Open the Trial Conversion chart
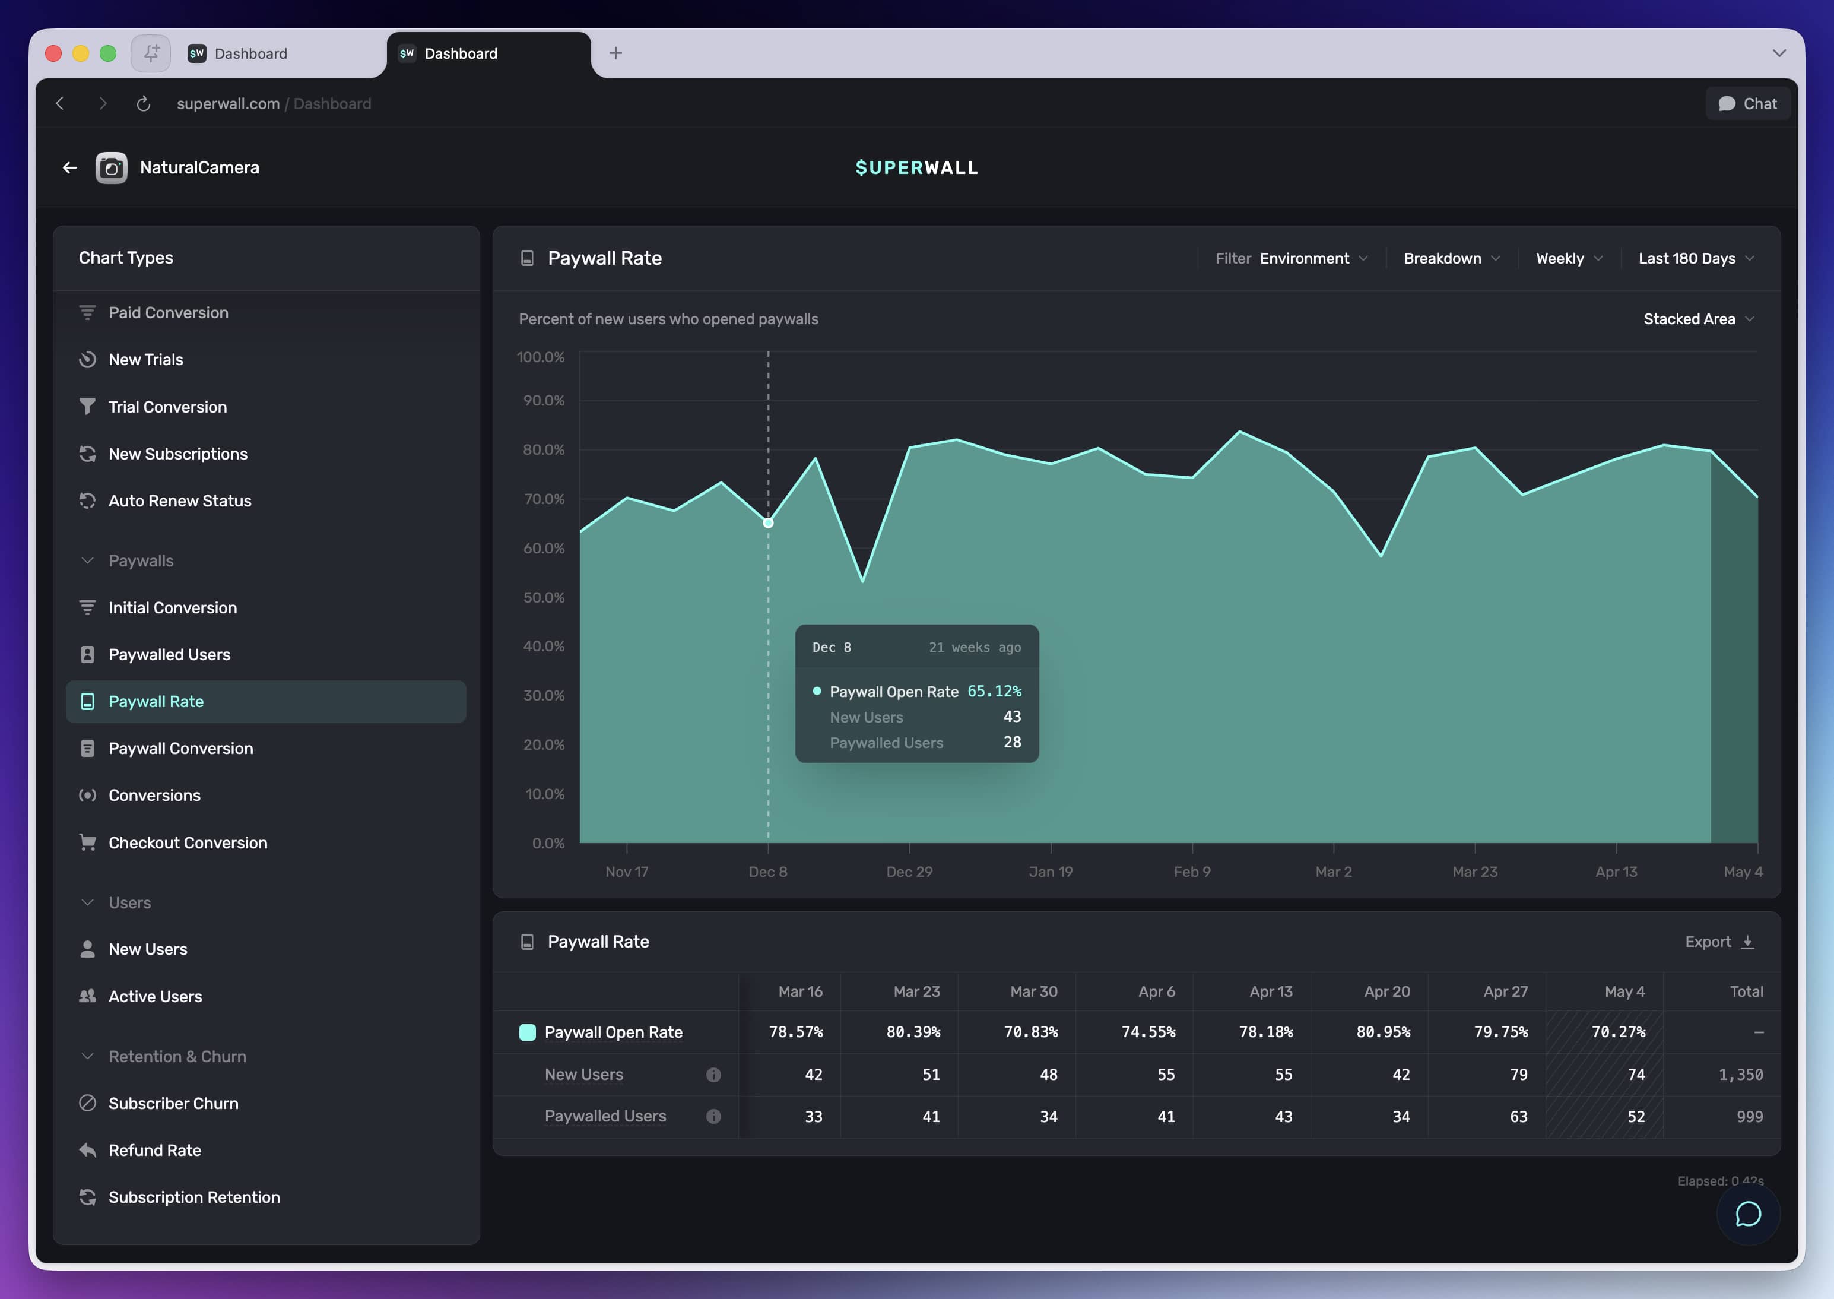The width and height of the screenshot is (1834, 1299). [265, 407]
